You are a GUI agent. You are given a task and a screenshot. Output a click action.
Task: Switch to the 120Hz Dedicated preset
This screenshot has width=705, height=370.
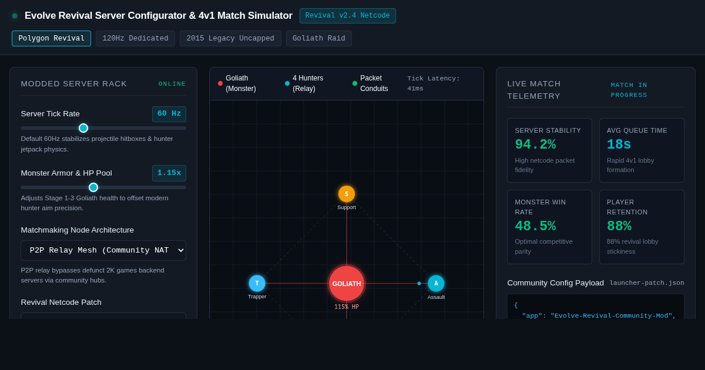[135, 39]
